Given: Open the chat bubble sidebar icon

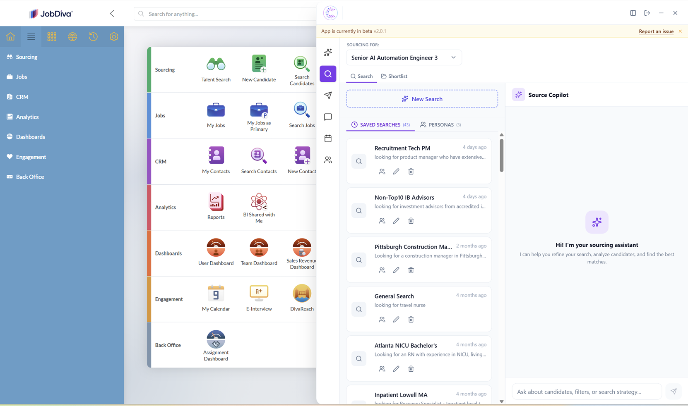Looking at the screenshot, I should [x=328, y=117].
